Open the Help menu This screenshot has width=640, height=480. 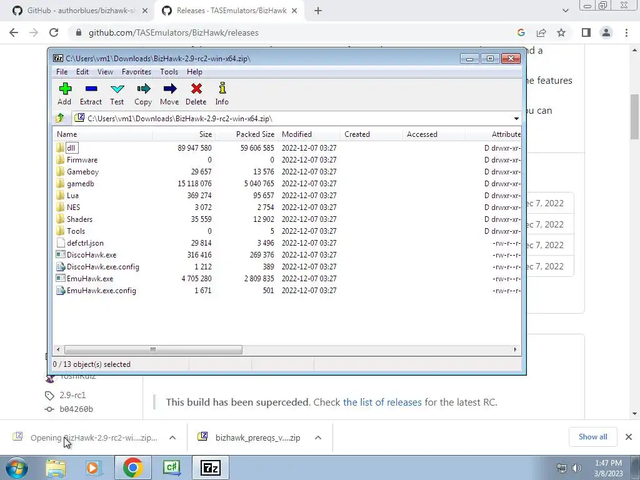pyautogui.click(x=194, y=72)
